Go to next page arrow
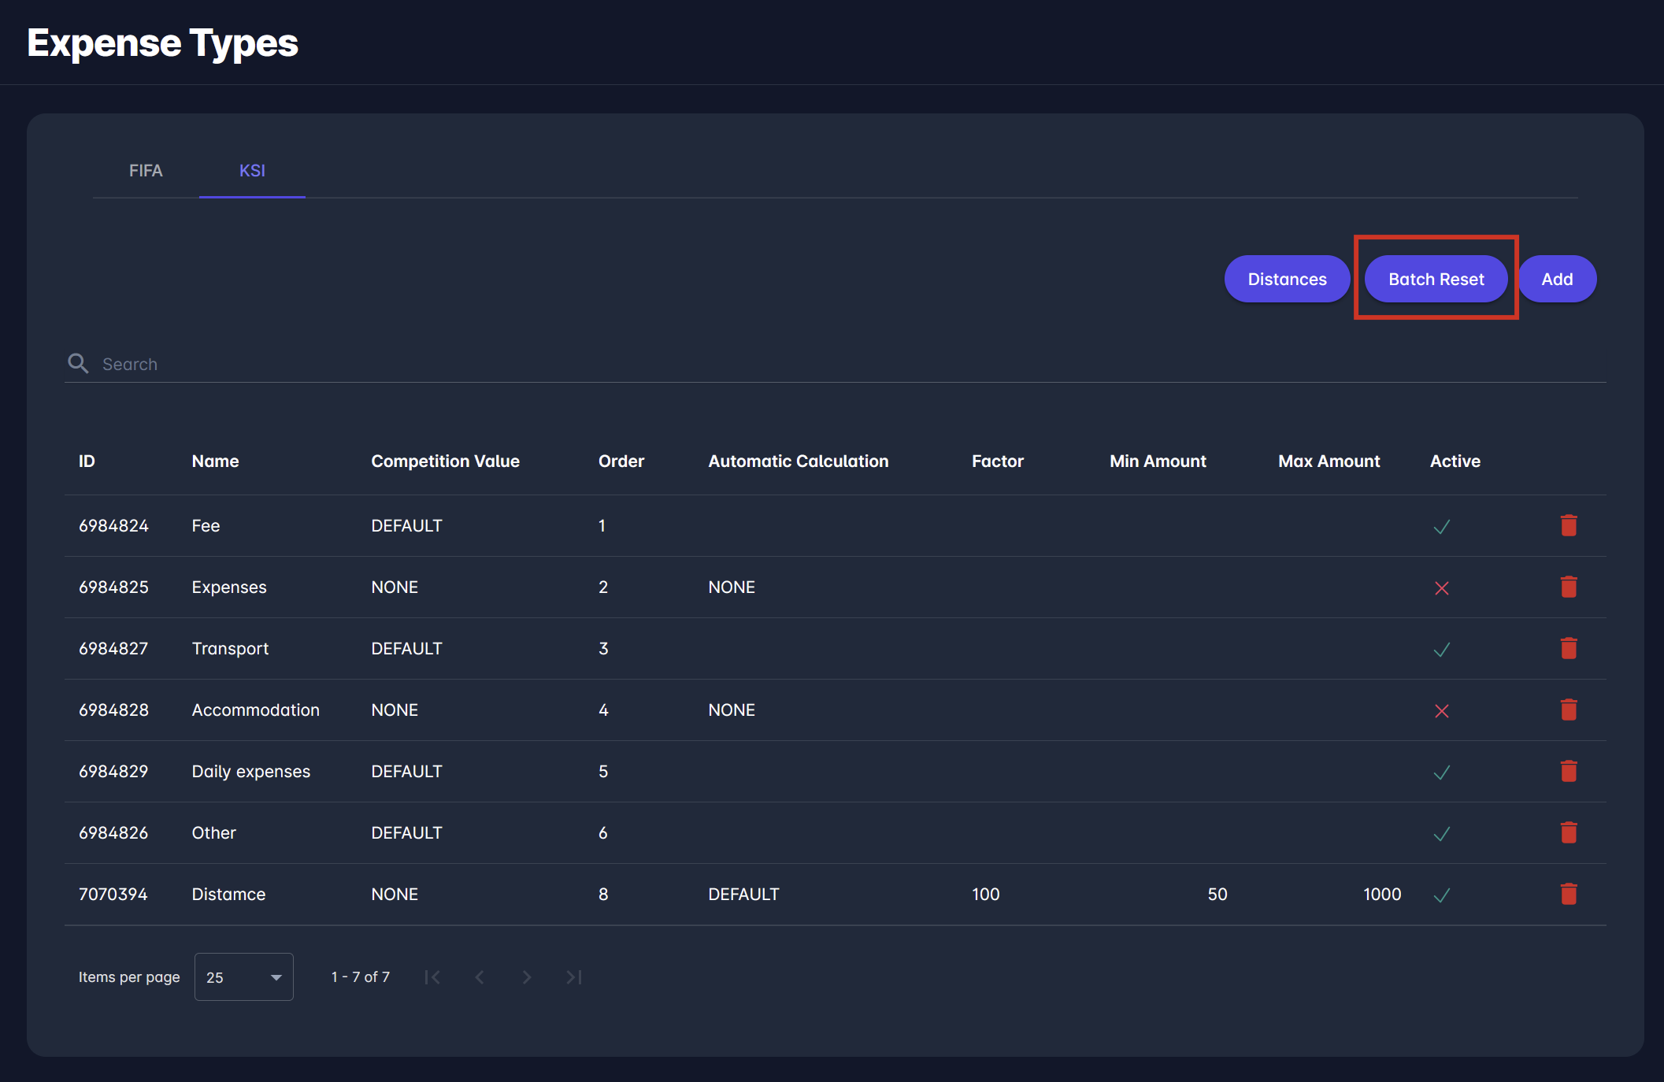The height and width of the screenshot is (1082, 1664). point(527,977)
